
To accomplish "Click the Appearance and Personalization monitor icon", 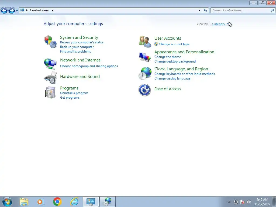I will coord(145,57).
